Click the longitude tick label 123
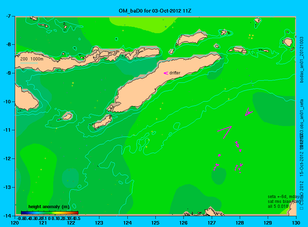This screenshot has width=308, height=227. 99,223
